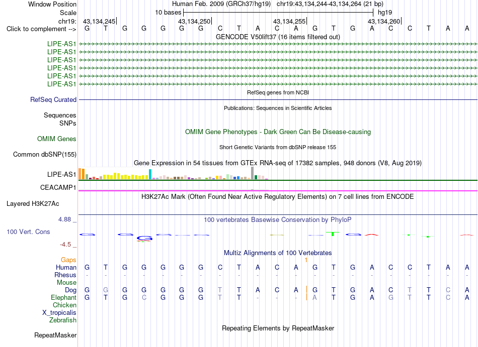Click the 'RefSeq Curated' track label
Image resolution: width=478 pixels, height=347 pixels.
tap(53, 100)
